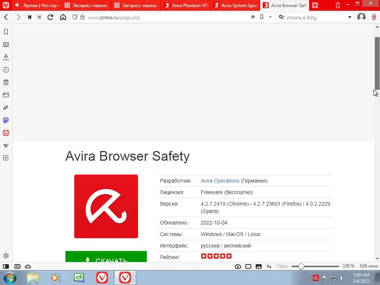Screen dimensions: 380x285
Task: Go back to the previous page
Action: pyautogui.click(x=6, y=17)
